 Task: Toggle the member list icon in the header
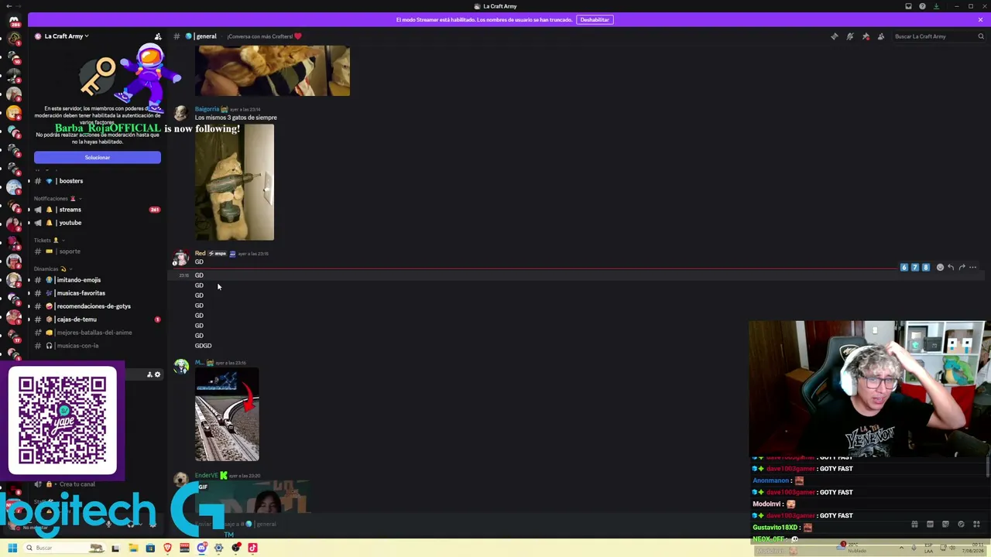(881, 36)
